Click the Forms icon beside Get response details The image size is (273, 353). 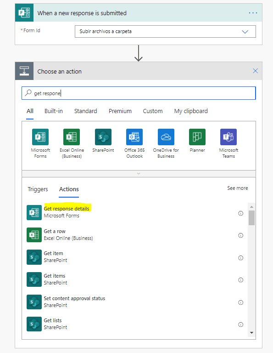point(34,212)
